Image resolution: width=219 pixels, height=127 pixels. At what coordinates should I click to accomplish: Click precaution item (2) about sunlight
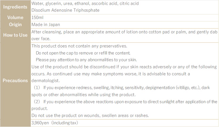pos(125,101)
